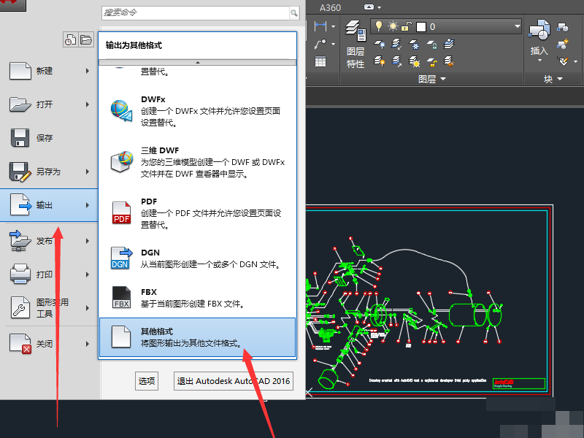The height and width of the screenshot is (438, 584).
Task: Click the Layer Off icon in layer tools
Action: [380, 45]
